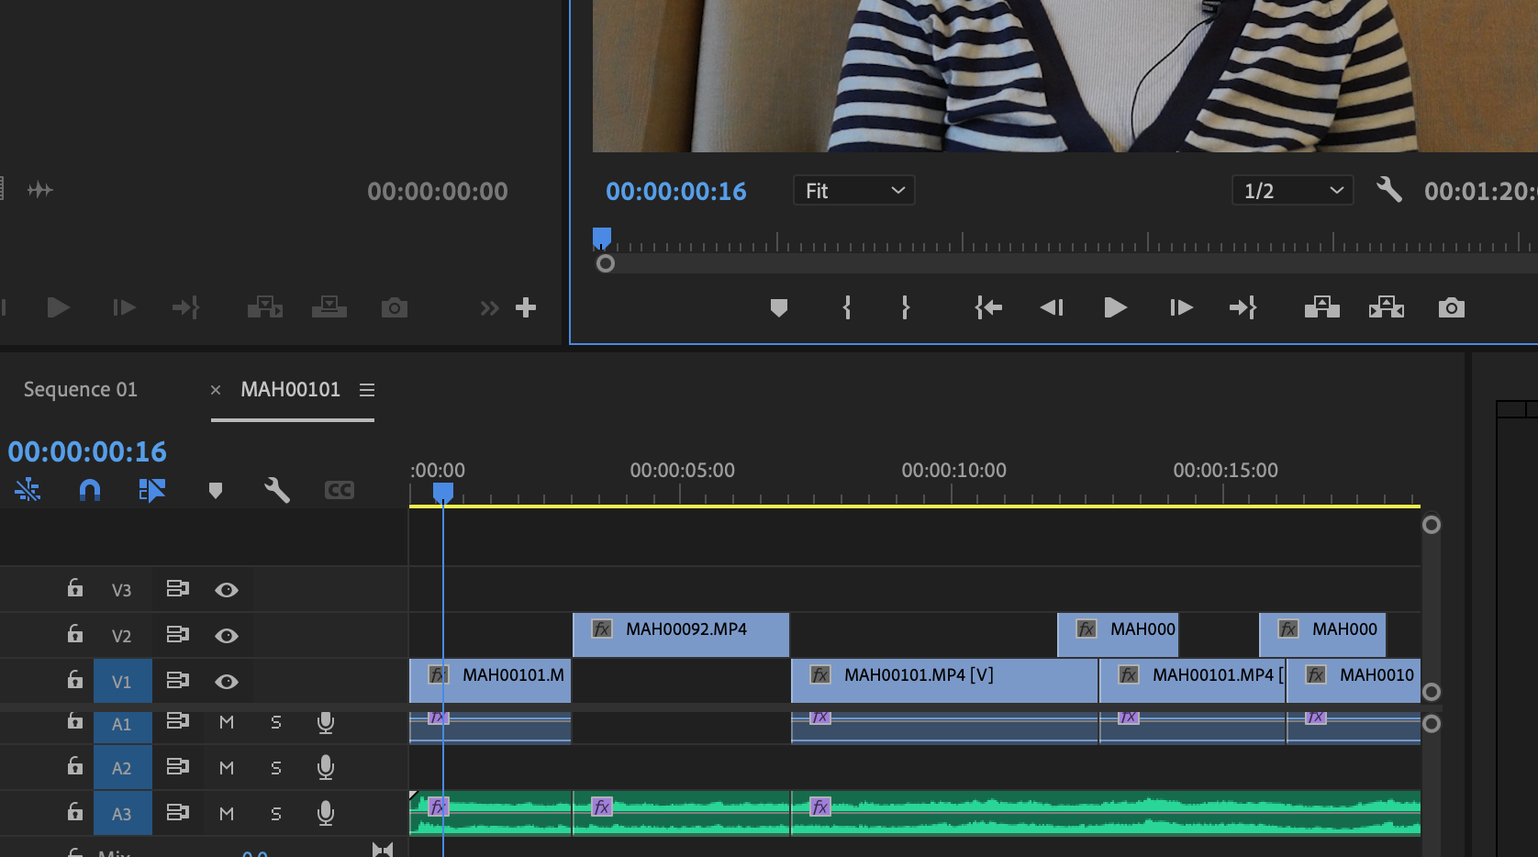Open MAH00101 timeline panel menu

tap(367, 390)
